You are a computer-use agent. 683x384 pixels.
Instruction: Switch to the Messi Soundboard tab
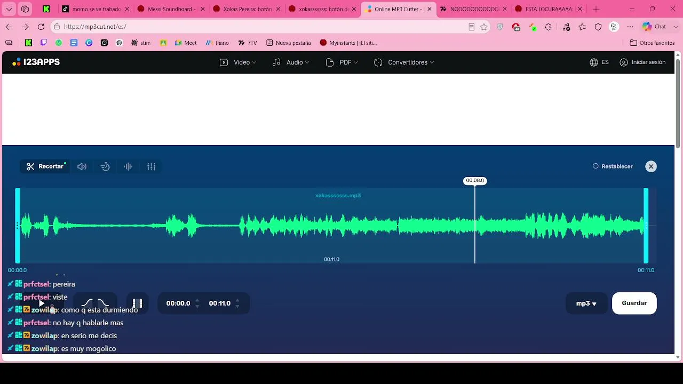(x=170, y=9)
